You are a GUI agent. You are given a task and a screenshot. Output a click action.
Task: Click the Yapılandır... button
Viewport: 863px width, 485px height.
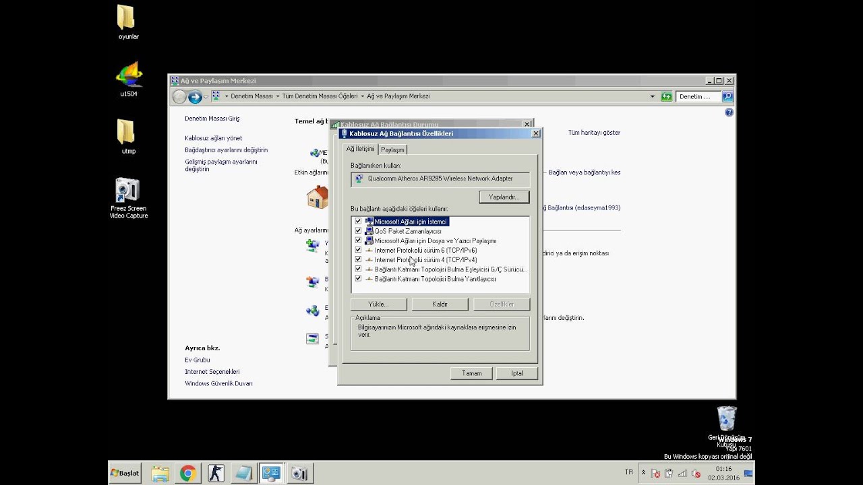click(x=504, y=197)
